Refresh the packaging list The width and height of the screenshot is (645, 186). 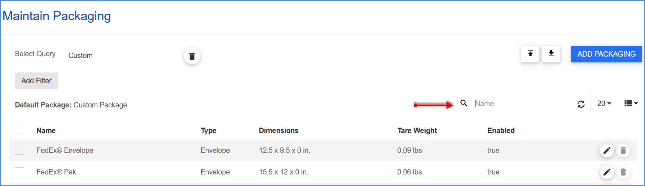click(581, 104)
